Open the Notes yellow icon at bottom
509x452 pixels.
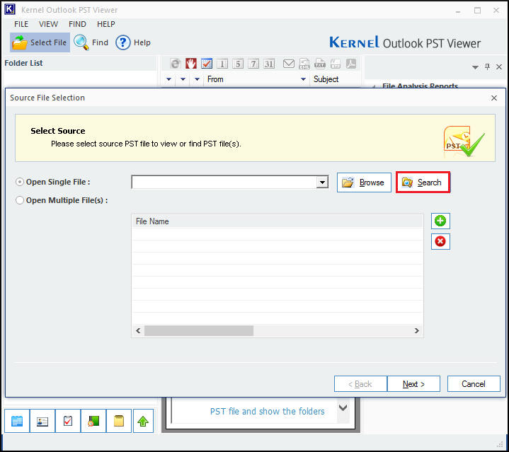click(x=119, y=421)
